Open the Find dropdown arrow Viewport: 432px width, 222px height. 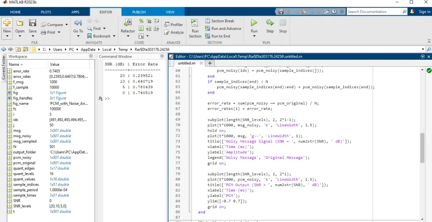(104, 29)
